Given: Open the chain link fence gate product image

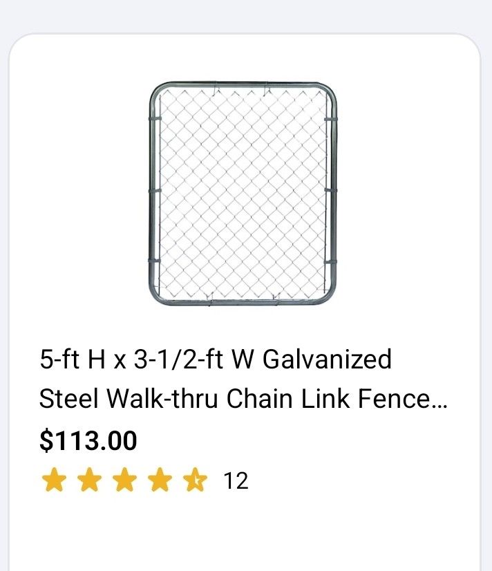Looking at the screenshot, I should (x=243, y=194).
